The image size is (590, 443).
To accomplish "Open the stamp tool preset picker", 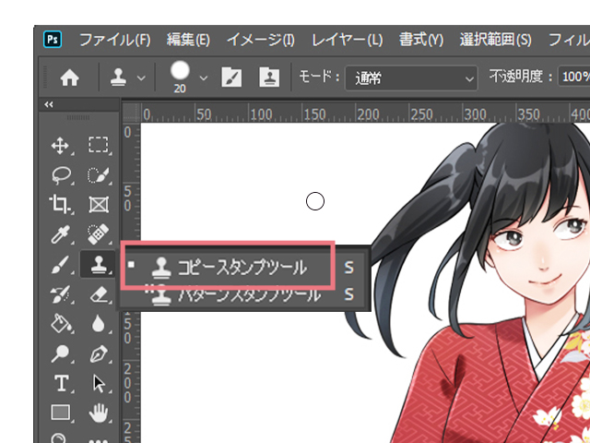I will pyautogui.click(x=127, y=78).
